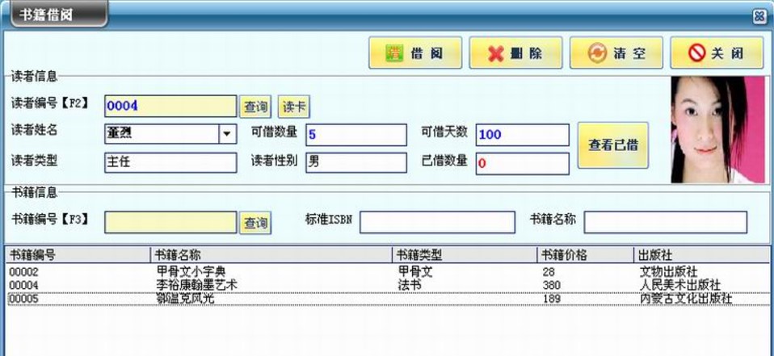Sort by 出版社 column header
The width and height of the screenshot is (774, 356).
pos(703,255)
